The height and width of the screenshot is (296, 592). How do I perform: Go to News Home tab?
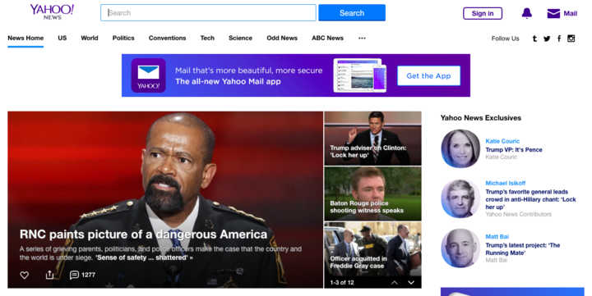coord(25,38)
